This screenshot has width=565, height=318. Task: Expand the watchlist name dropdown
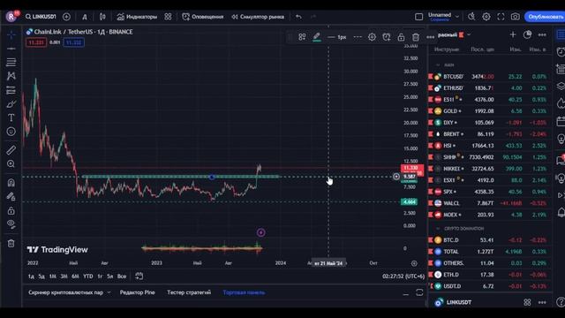[x=469, y=35]
